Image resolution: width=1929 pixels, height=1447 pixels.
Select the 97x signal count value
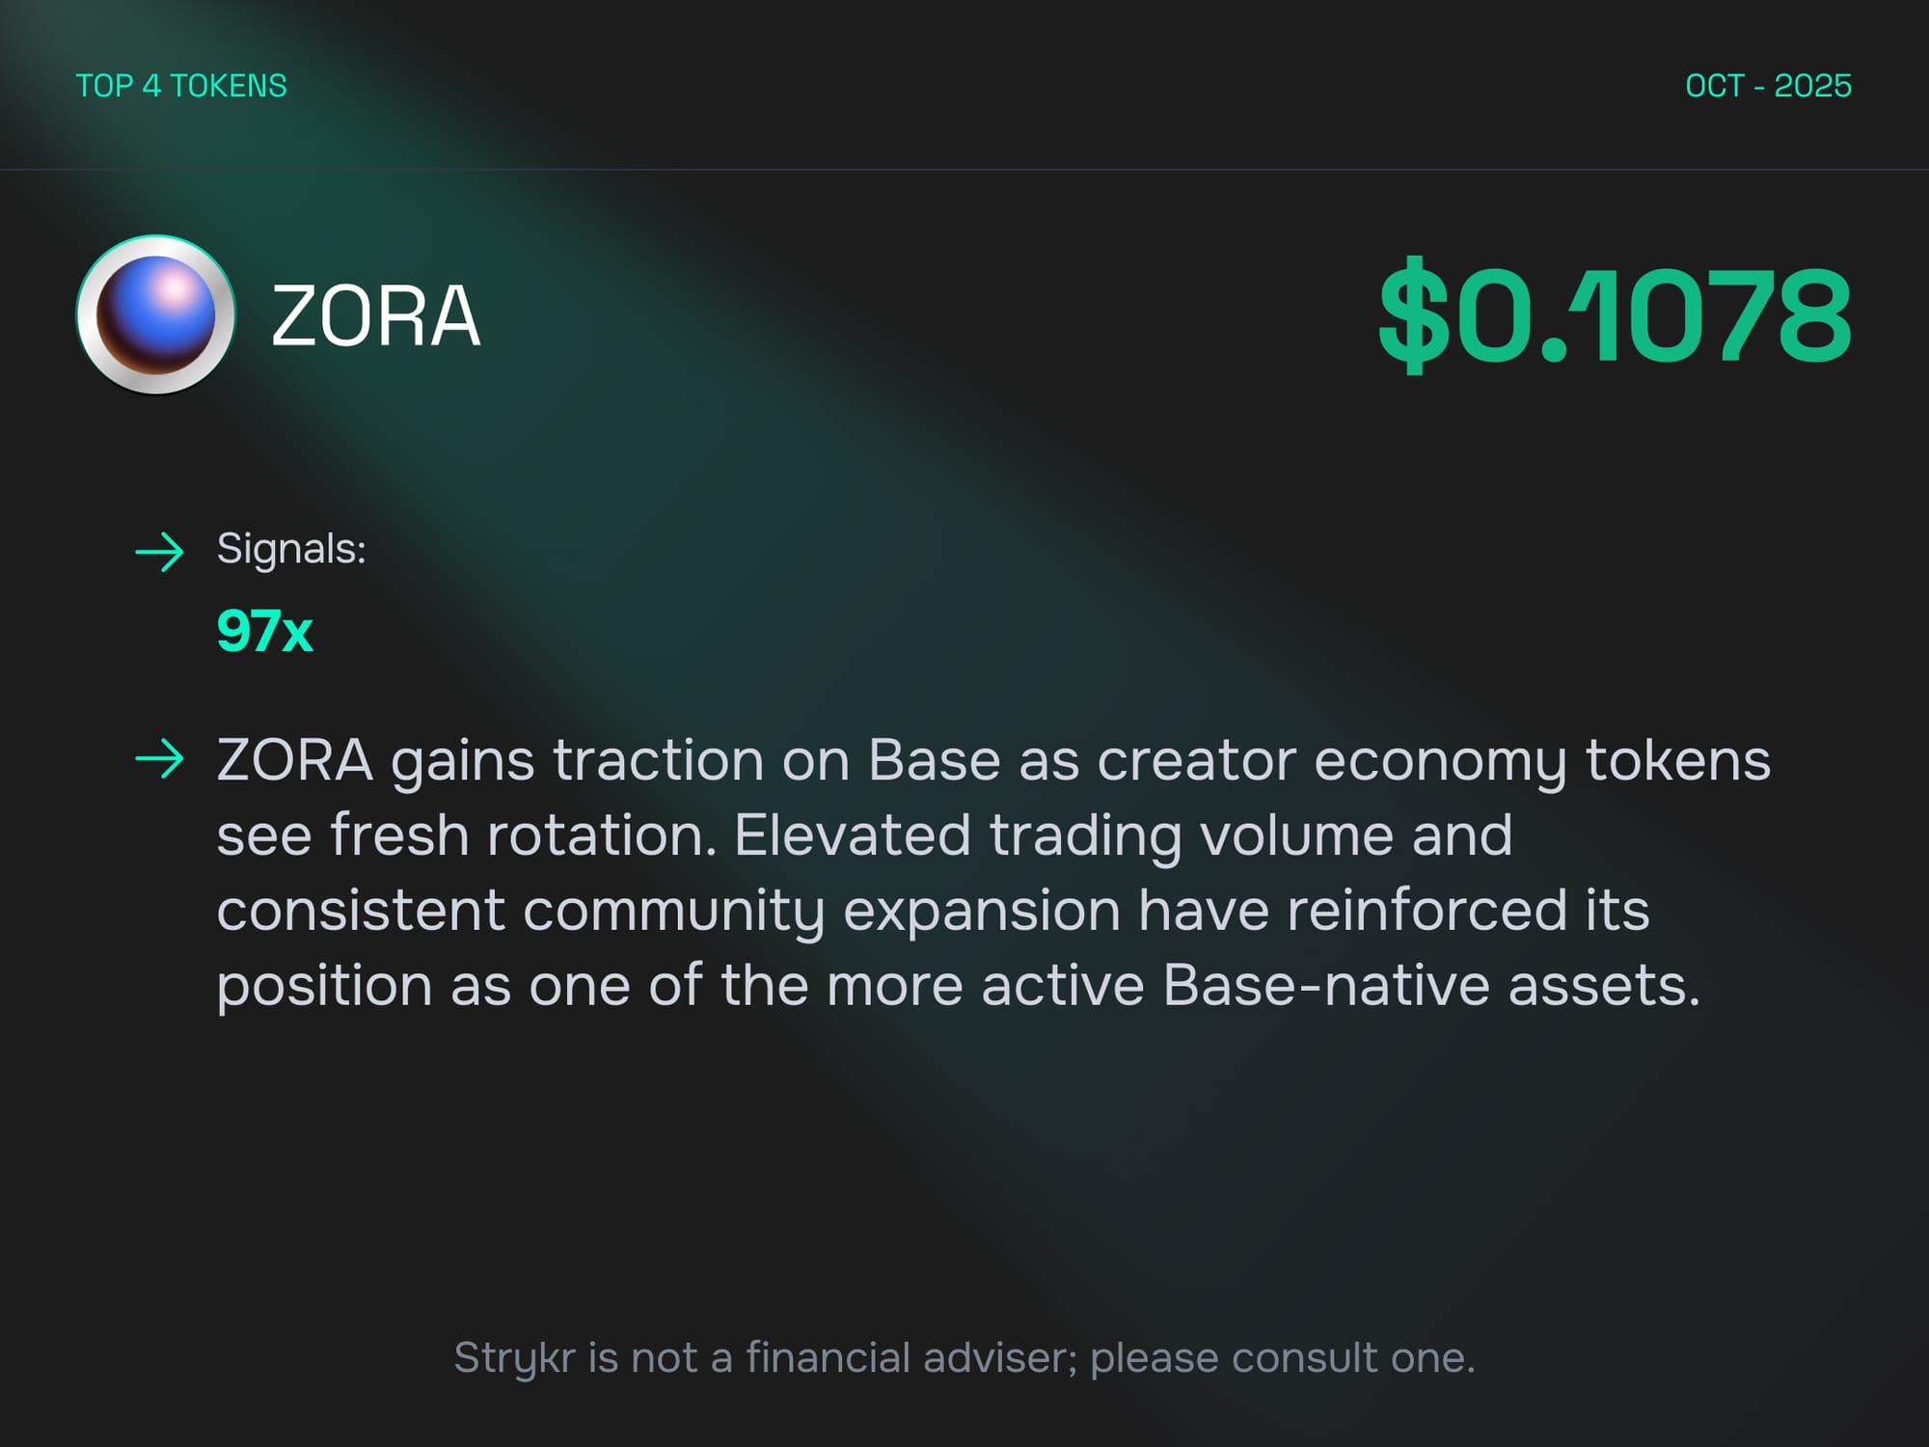coord(265,632)
